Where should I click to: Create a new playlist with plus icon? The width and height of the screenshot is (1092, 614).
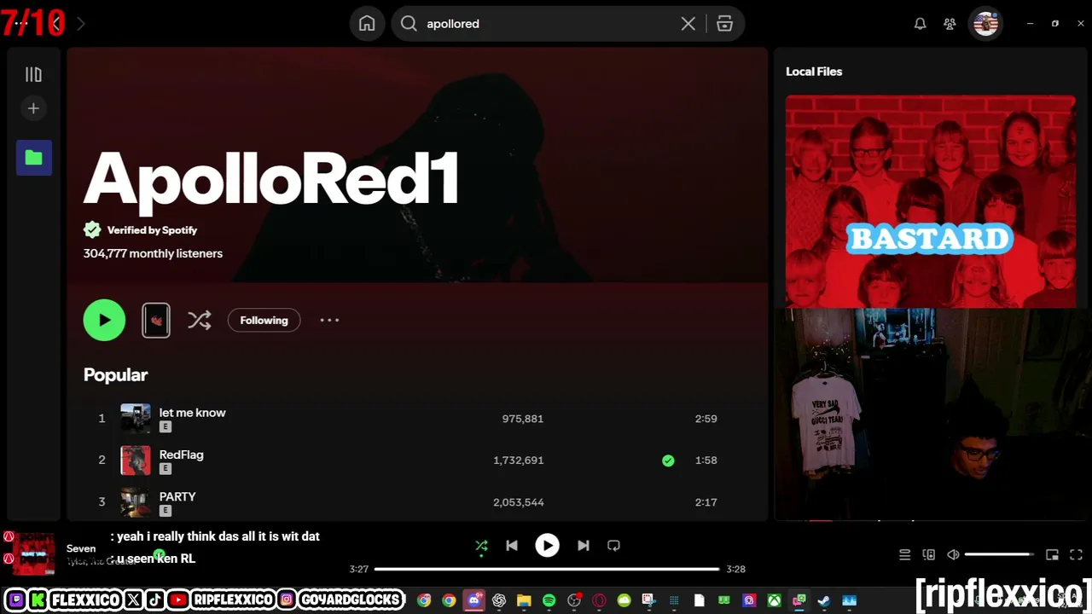(x=33, y=108)
